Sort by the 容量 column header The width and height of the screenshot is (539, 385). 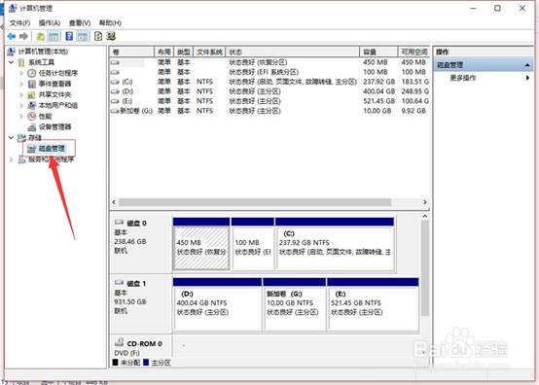378,52
